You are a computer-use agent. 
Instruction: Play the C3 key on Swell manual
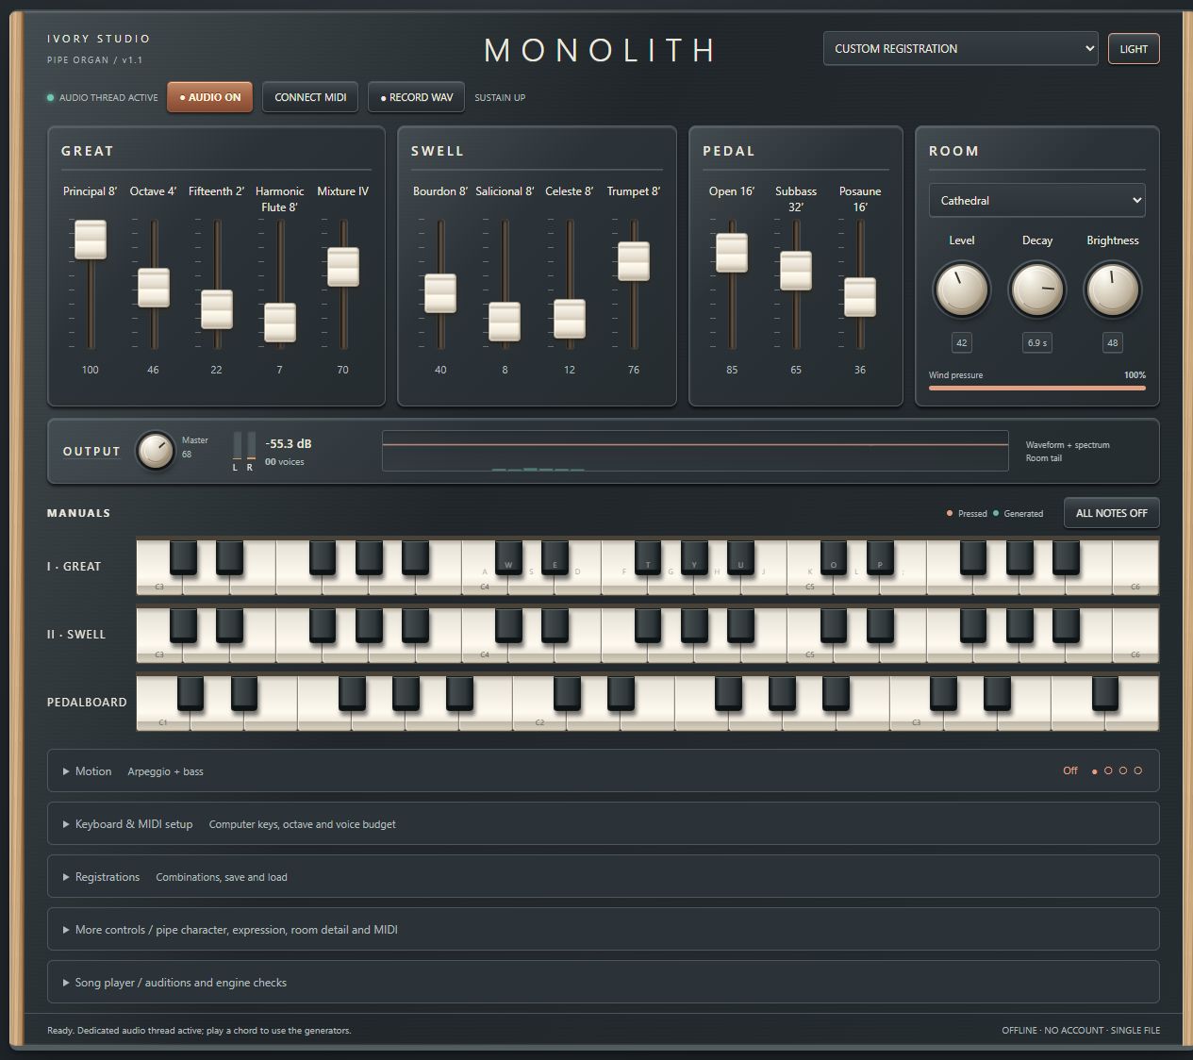click(159, 651)
